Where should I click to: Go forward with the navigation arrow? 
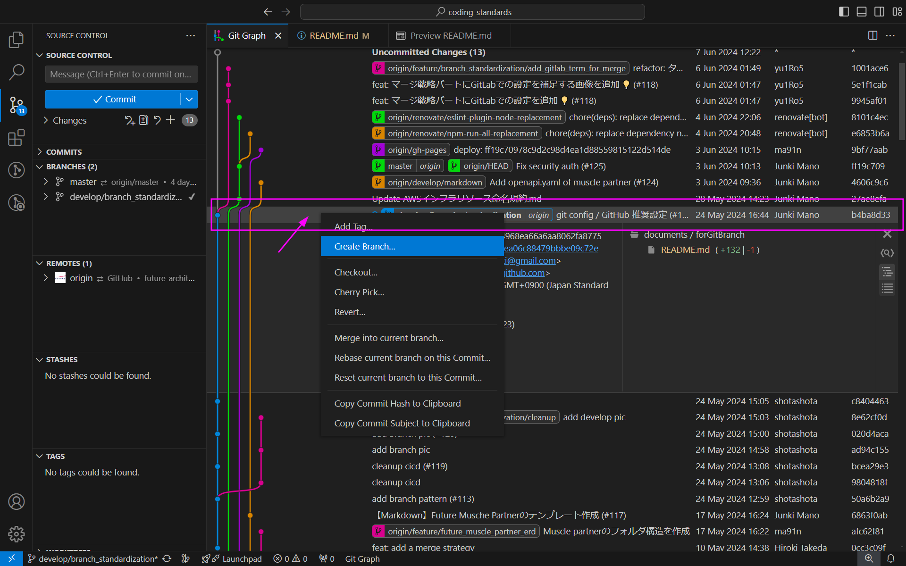click(285, 12)
